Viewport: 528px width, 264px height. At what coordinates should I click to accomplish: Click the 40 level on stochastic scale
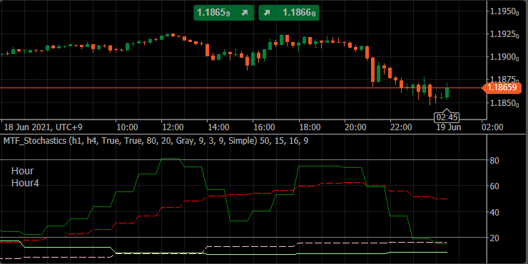coord(494,212)
